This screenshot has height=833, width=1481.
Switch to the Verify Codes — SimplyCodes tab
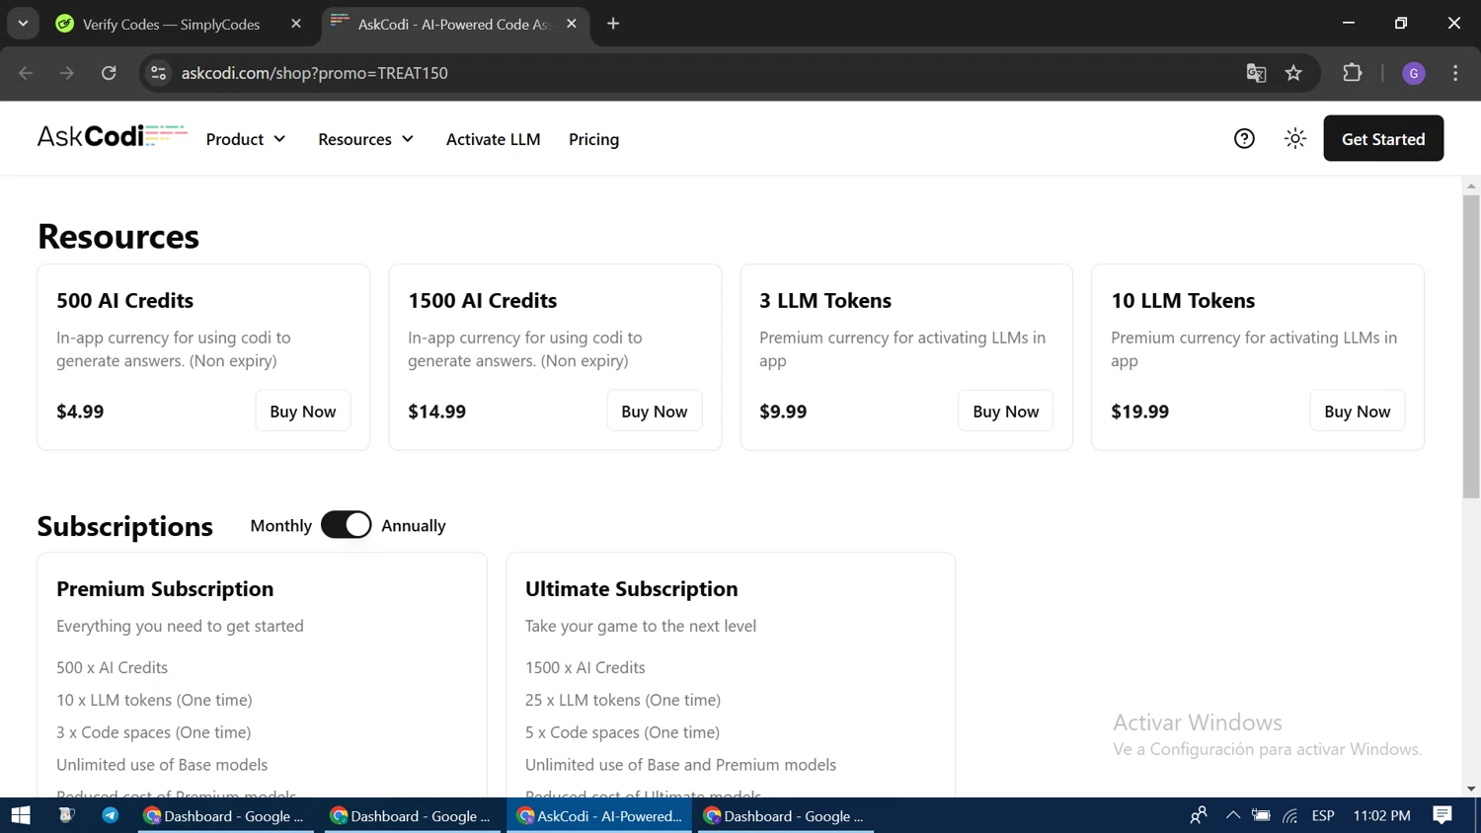pyautogui.click(x=172, y=24)
